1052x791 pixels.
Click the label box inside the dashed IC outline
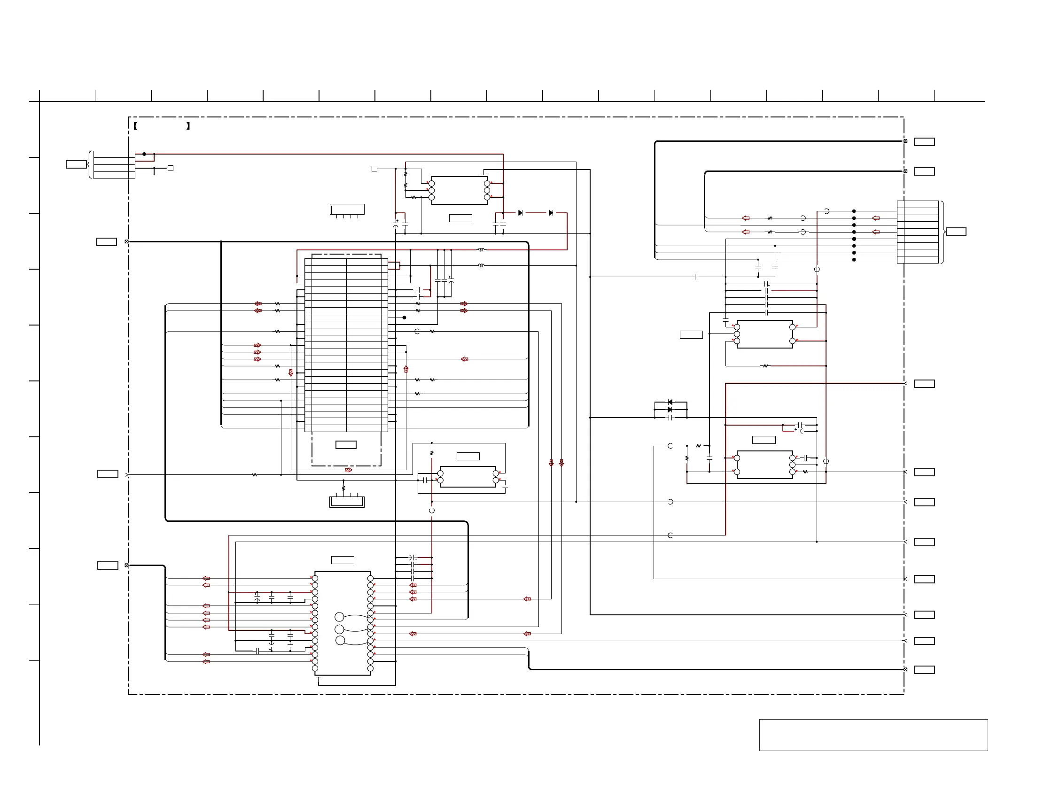(x=346, y=445)
